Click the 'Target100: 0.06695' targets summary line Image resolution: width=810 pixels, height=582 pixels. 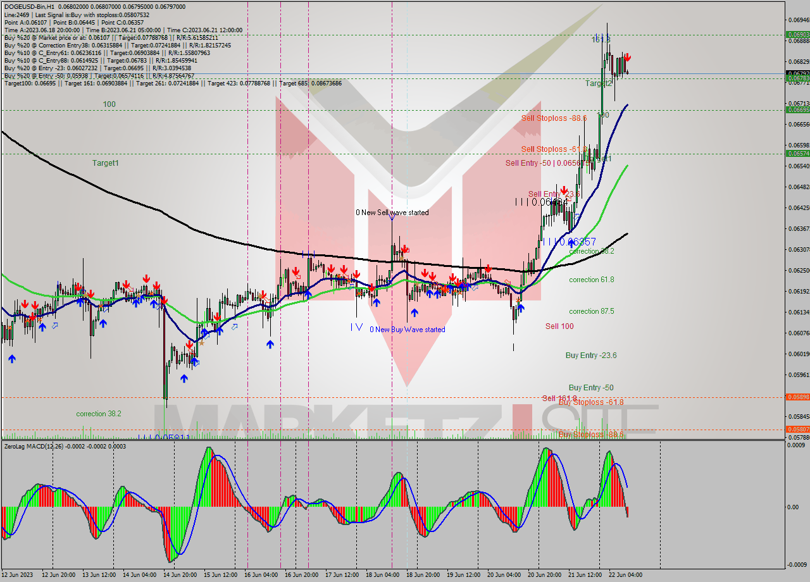(x=173, y=83)
